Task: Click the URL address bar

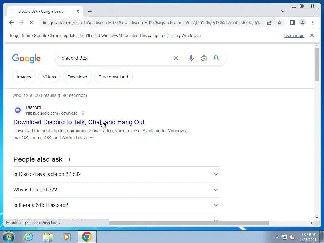Action: point(156,22)
